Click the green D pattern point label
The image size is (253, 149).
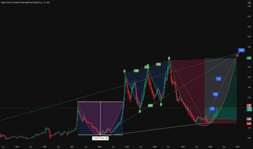tap(169, 58)
